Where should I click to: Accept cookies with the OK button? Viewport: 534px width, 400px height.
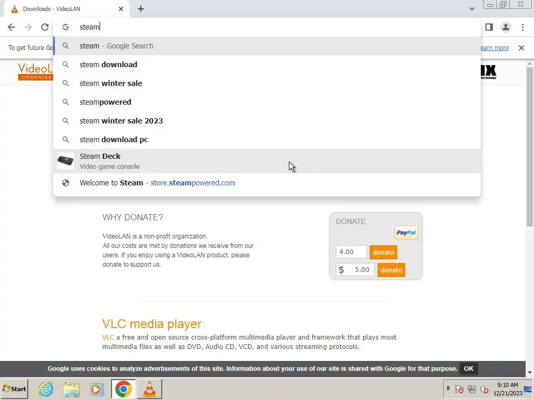click(x=469, y=369)
